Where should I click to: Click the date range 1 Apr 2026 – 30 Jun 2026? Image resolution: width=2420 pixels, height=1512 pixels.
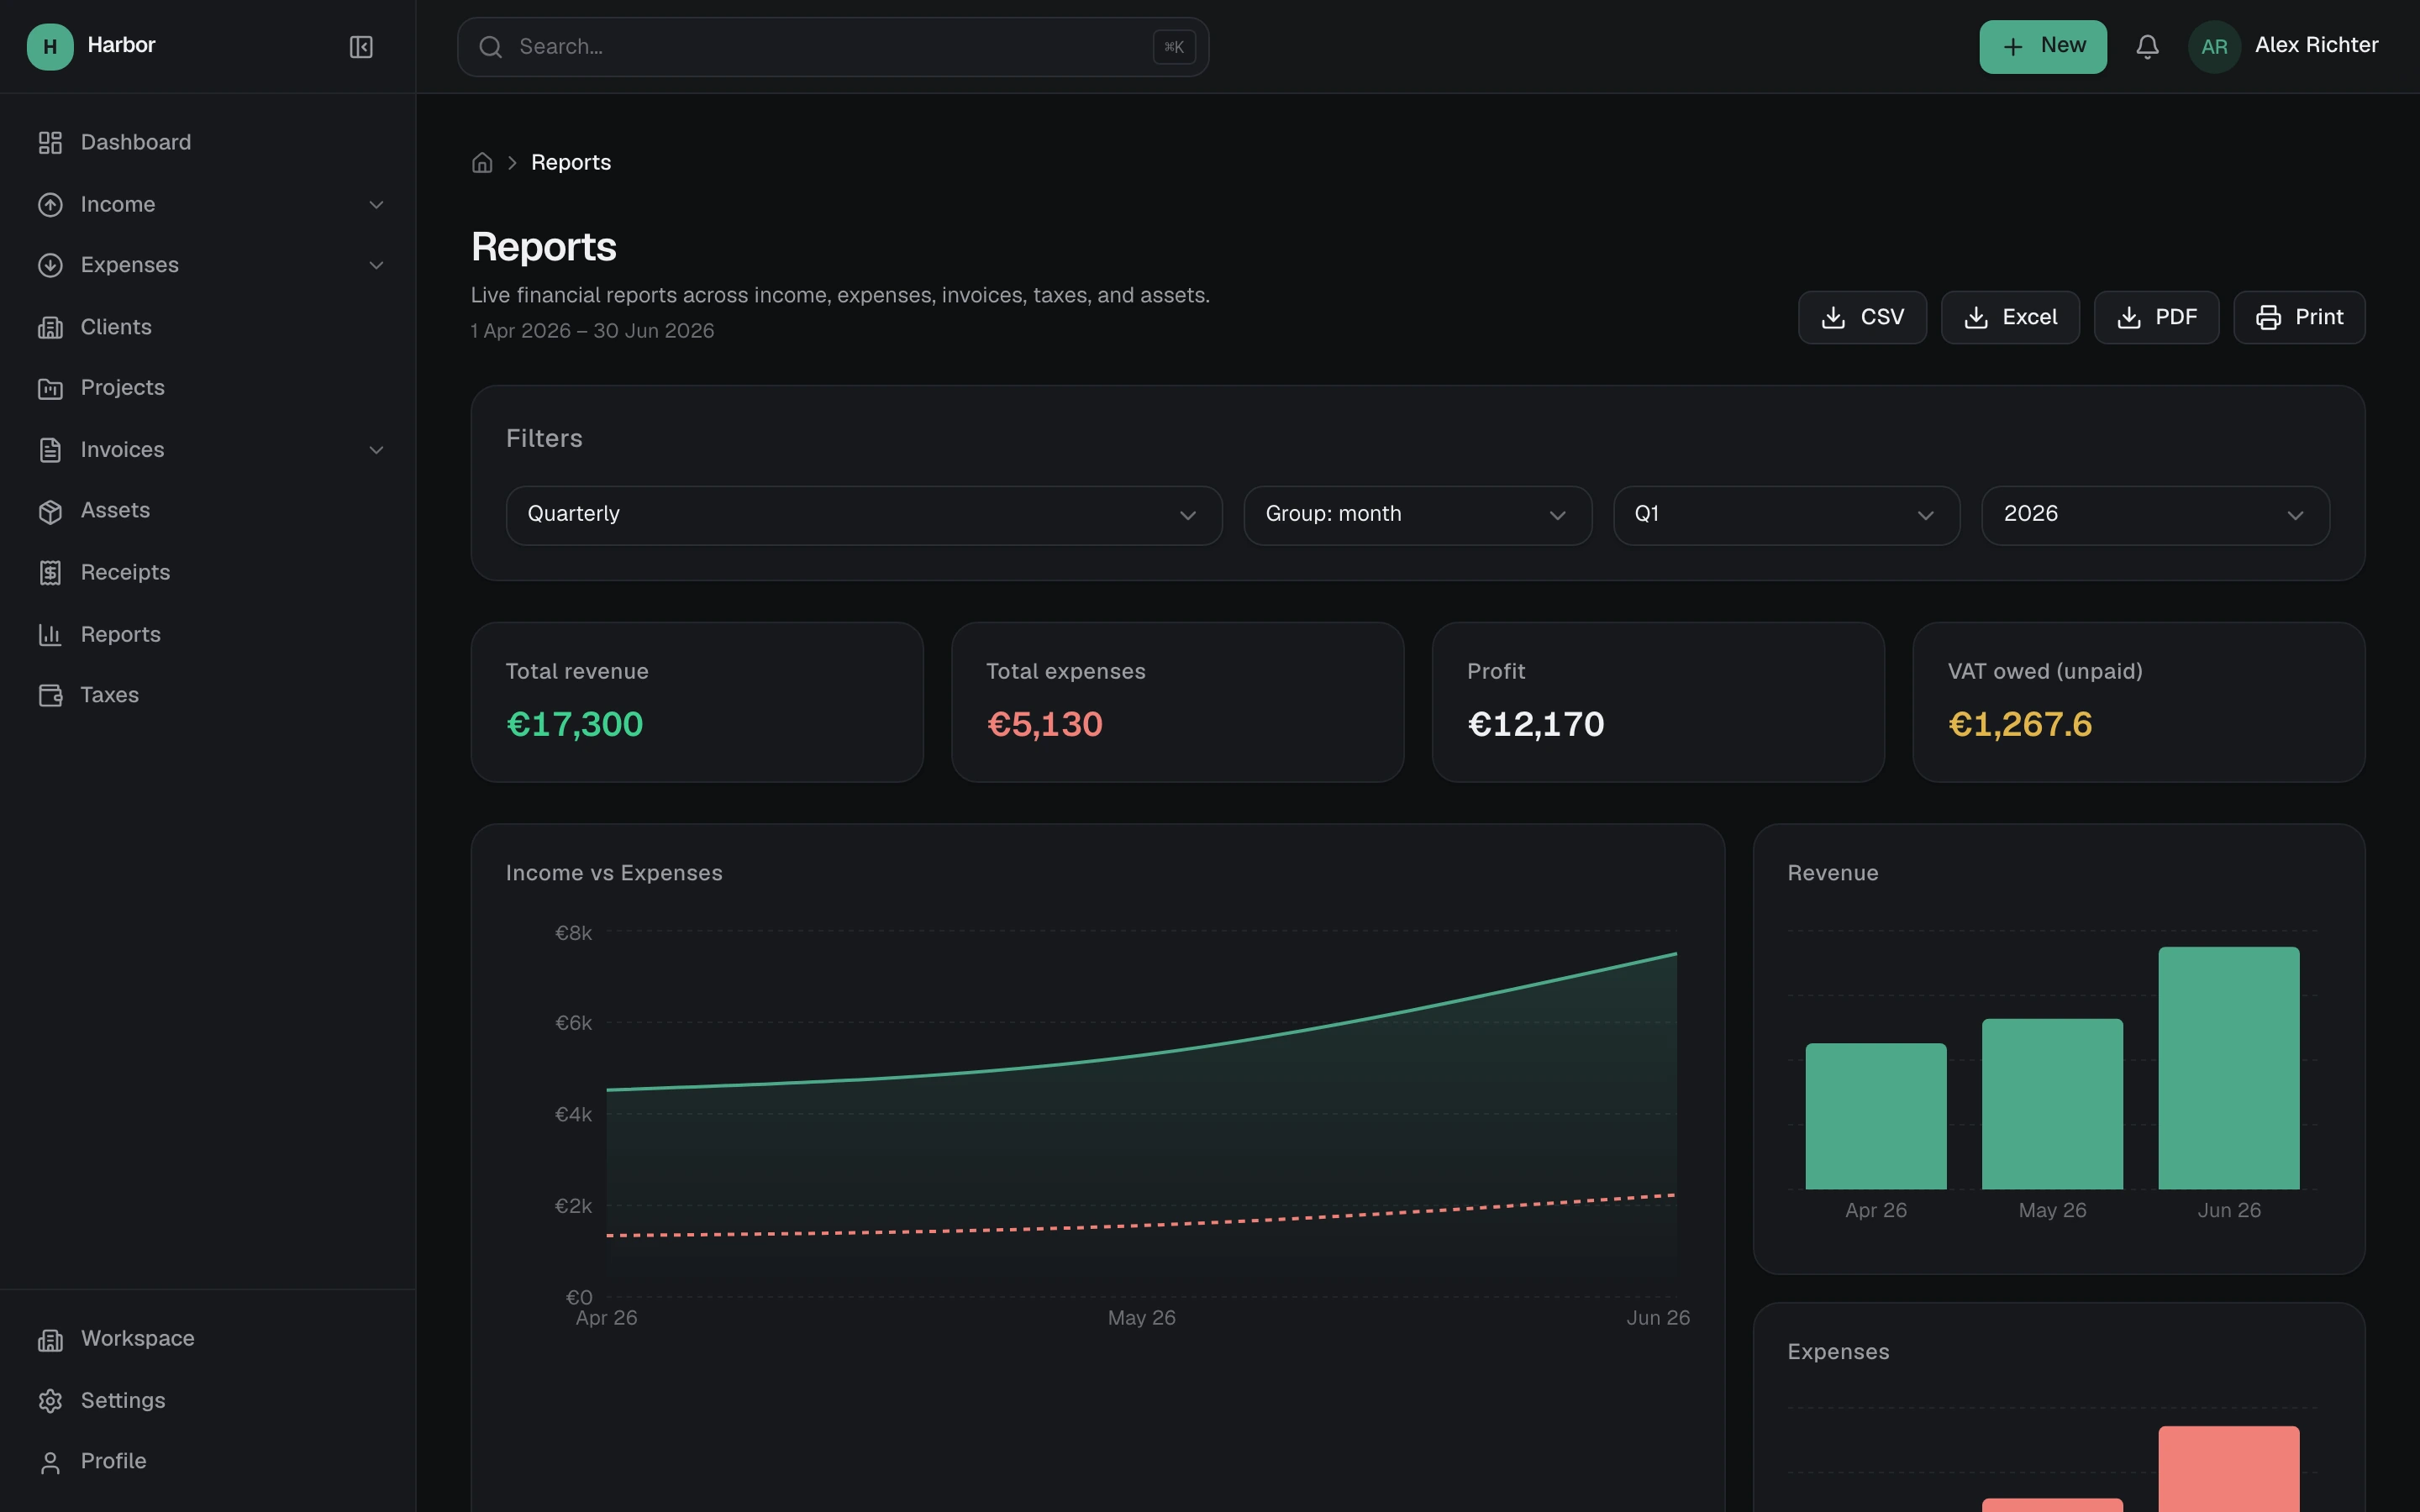(593, 331)
